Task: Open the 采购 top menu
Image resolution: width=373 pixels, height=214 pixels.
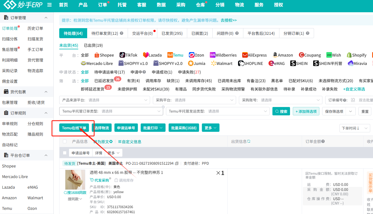Action: [181, 5]
